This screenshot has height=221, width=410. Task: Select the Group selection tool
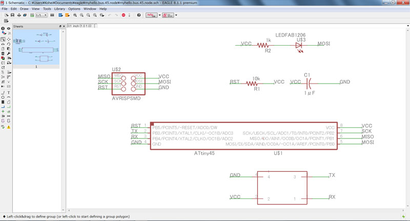coord(3,39)
